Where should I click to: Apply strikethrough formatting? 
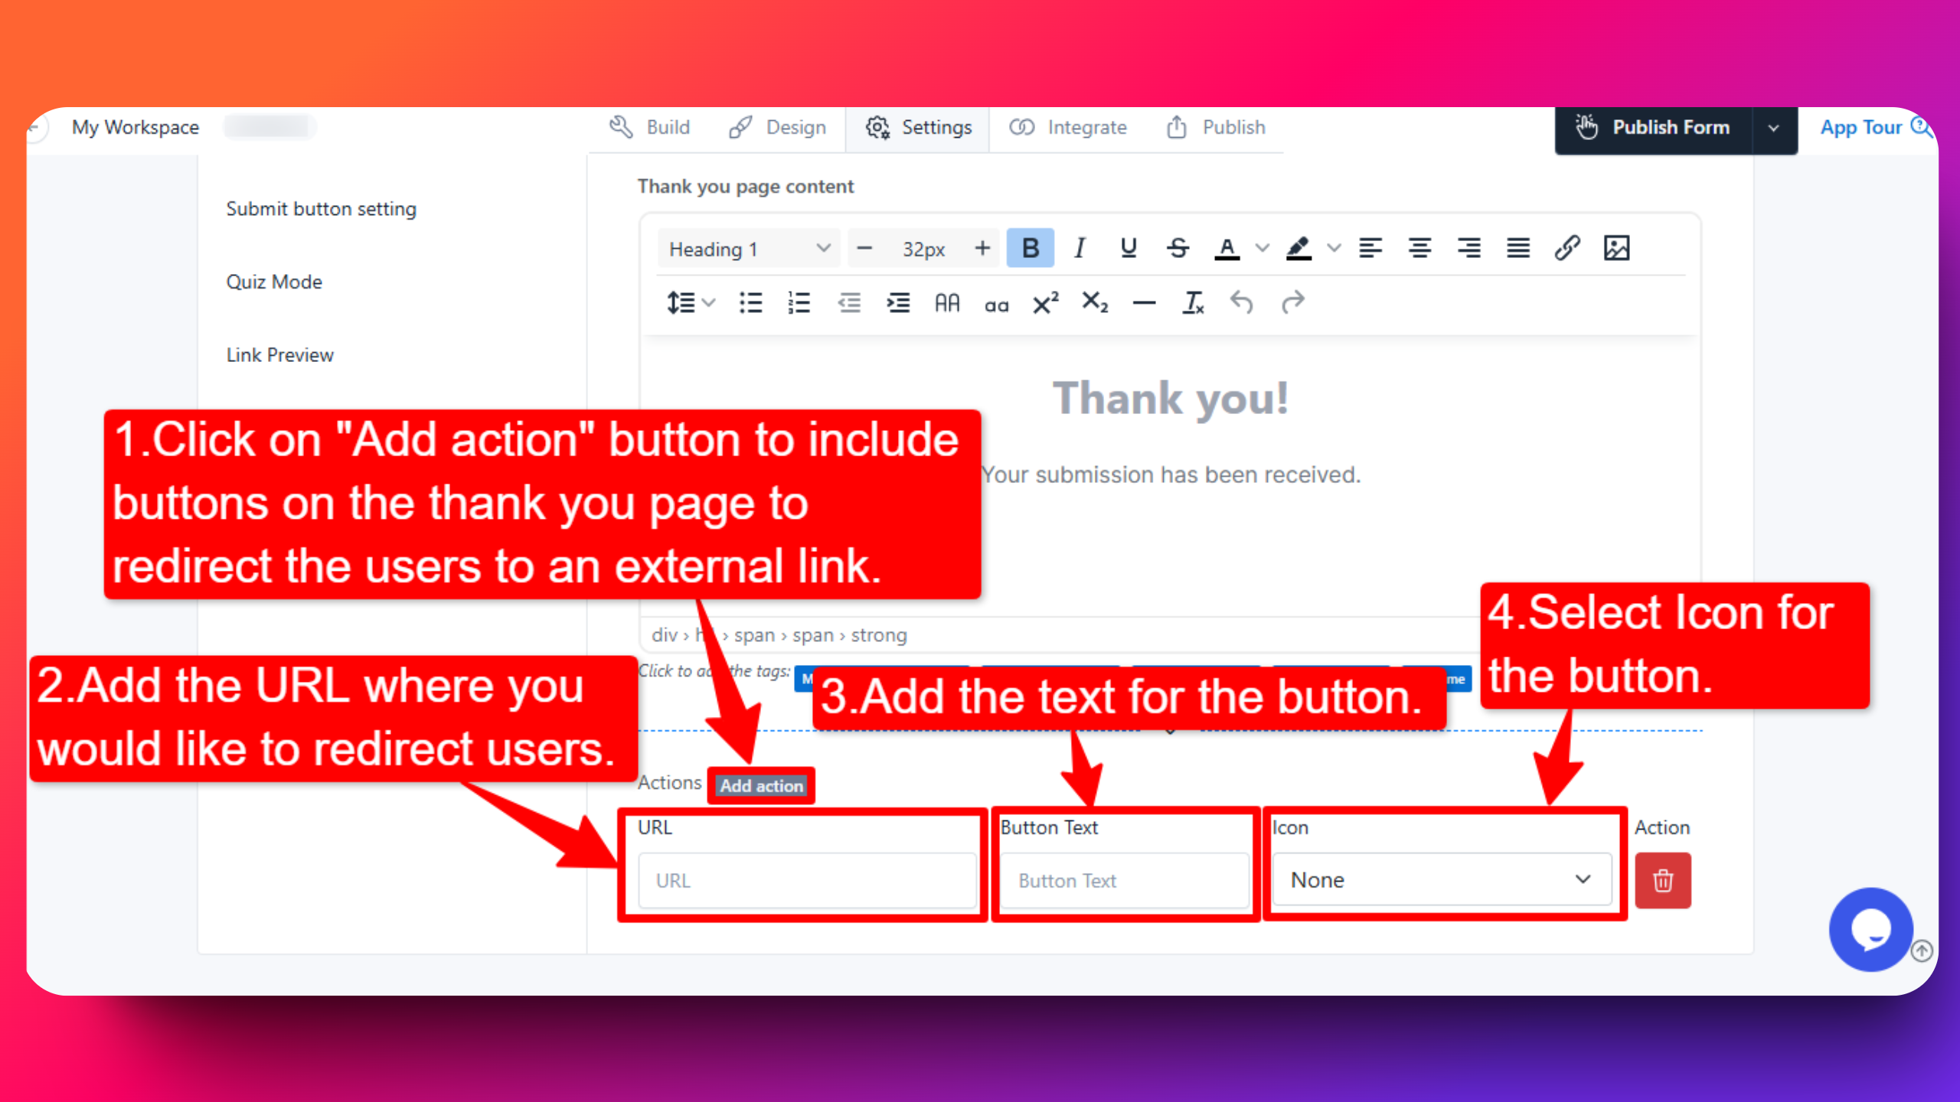1178,248
